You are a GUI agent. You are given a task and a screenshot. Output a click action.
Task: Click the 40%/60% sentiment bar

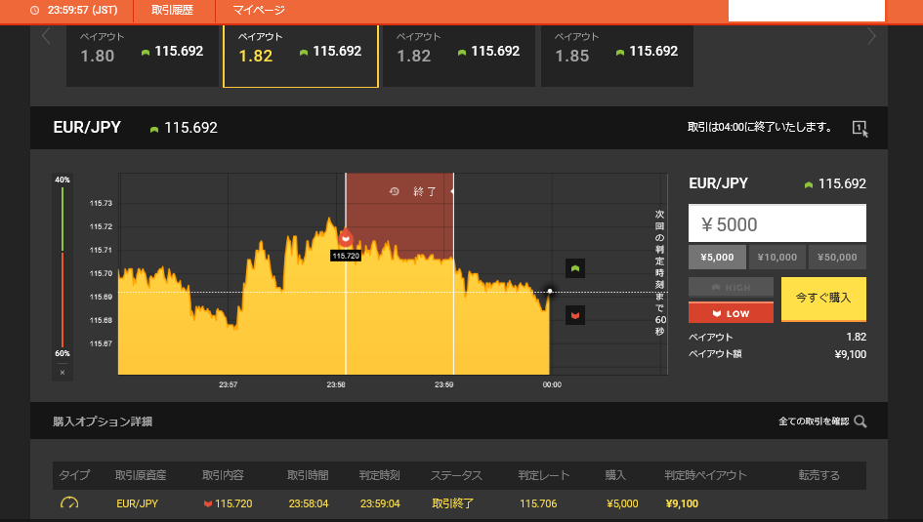click(x=63, y=266)
